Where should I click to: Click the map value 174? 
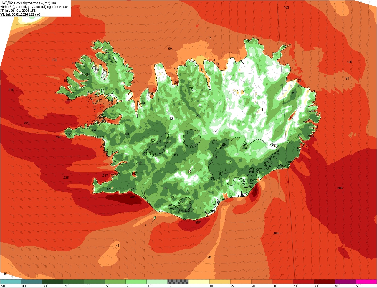[299, 80]
